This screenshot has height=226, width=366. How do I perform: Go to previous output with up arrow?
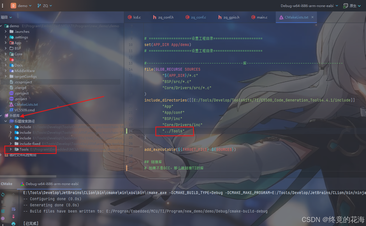point(13,194)
